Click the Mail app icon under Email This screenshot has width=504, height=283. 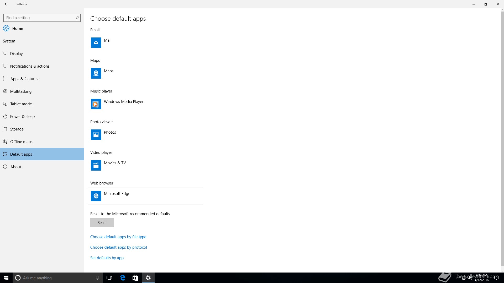coord(96,43)
